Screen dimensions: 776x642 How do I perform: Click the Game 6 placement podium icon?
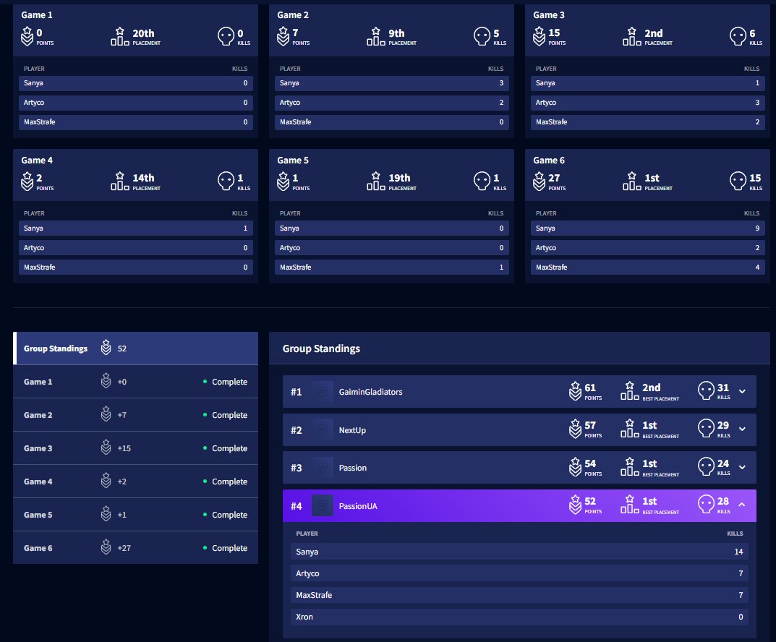pos(632,181)
